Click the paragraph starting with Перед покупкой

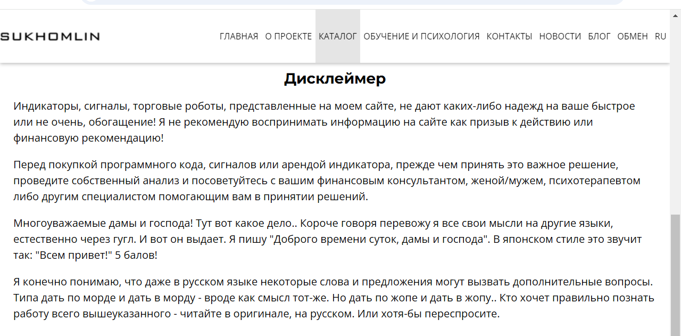tap(327, 181)
